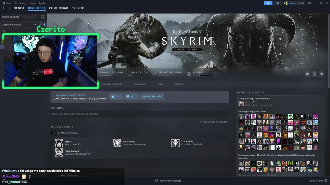Open the Punto de encuentro tab

(x=112, y=84)
